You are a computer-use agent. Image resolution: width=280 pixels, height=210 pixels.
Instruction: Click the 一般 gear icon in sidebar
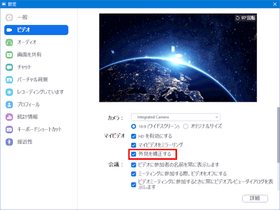[x=9, y=17]
